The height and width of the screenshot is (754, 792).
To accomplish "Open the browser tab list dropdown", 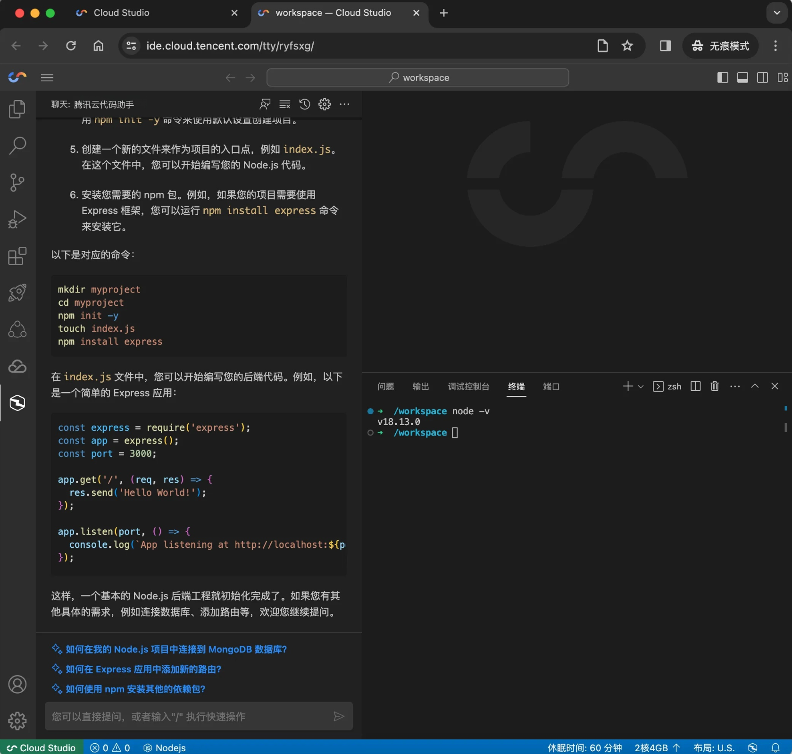I will click(776, 13).
